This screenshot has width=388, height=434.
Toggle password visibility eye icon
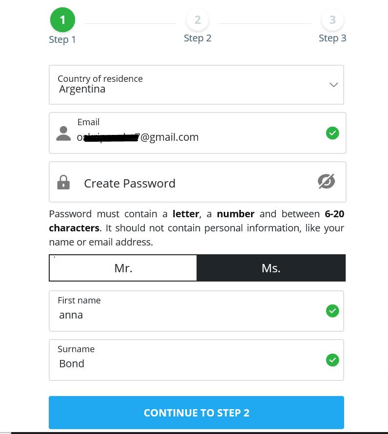coord(326,182)
